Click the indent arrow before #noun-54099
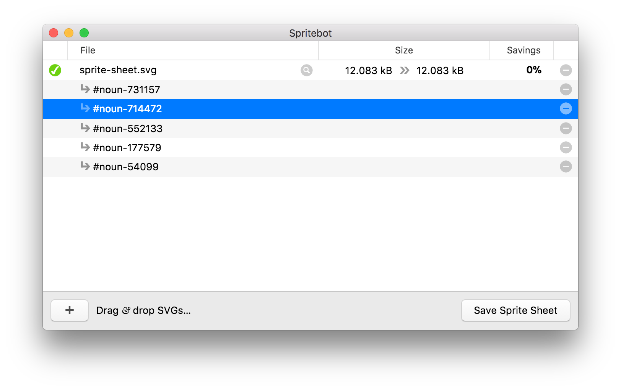 coord(85,166)
